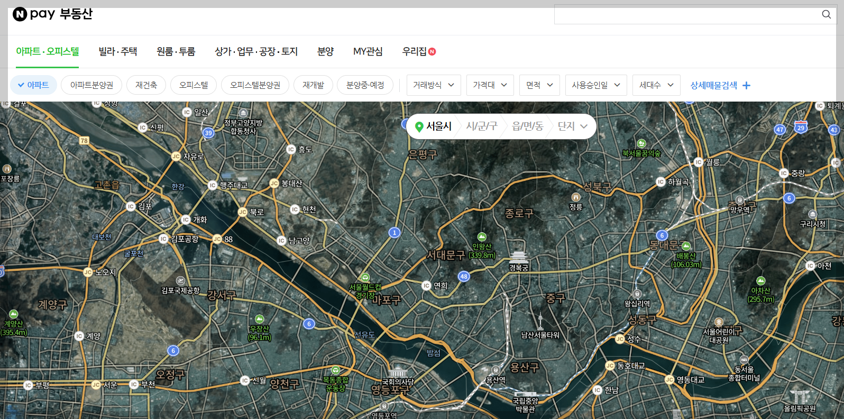Viewport: 844px width, 419px height.
Task: Choose the 읍/면/동 region selector
Action: pyautogui.click(x=528, y=126)
